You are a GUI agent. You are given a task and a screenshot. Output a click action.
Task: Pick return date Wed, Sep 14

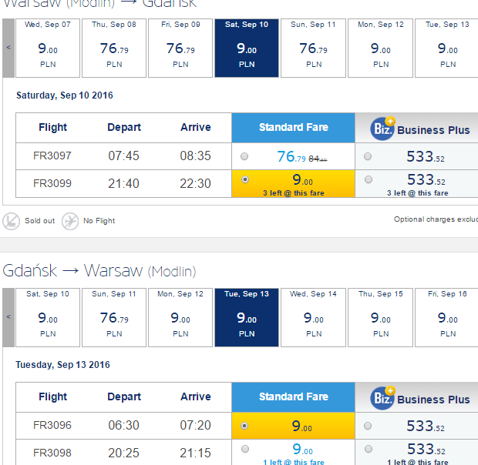click(x=313, y=317)
